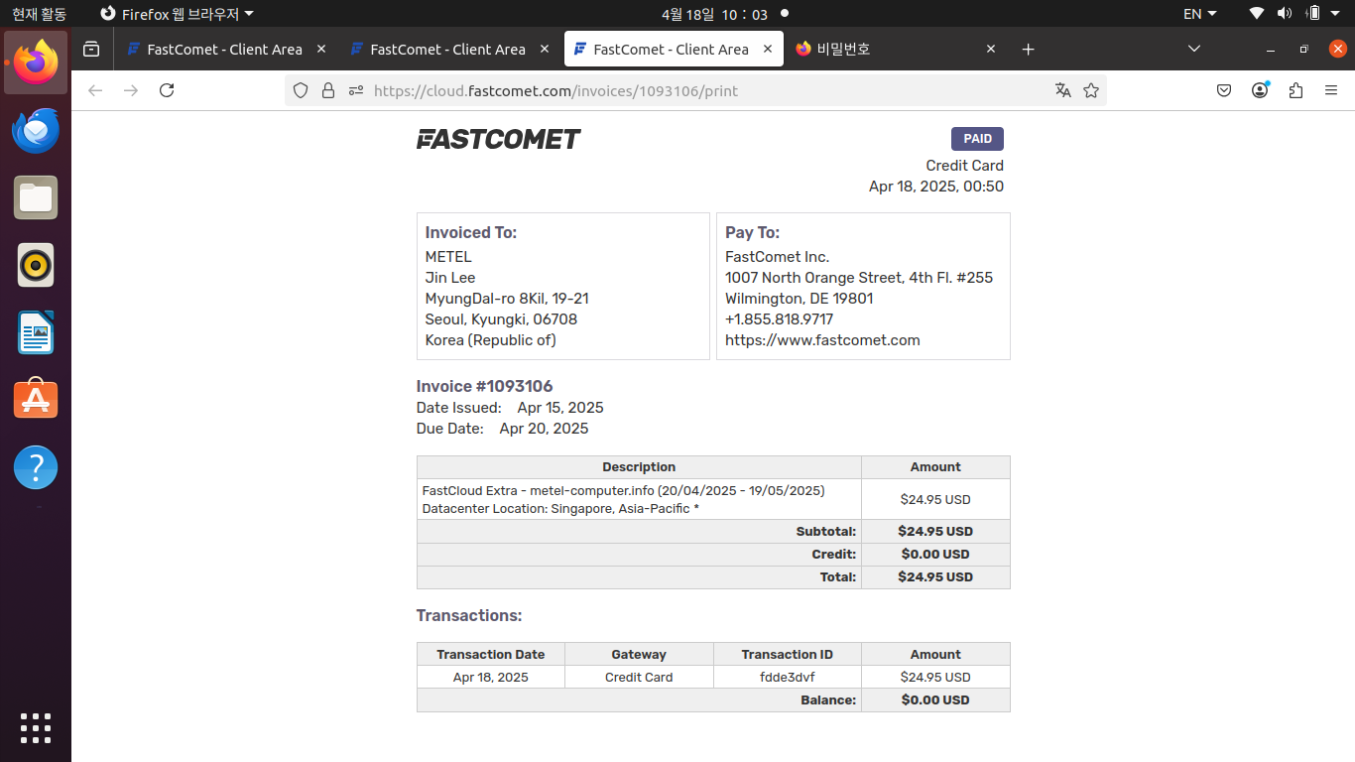Image resolution: width=1355 pixels, height=762 pixels.
Task: Expand the list all tabs chevron
Action: (x=1194, y=49)
